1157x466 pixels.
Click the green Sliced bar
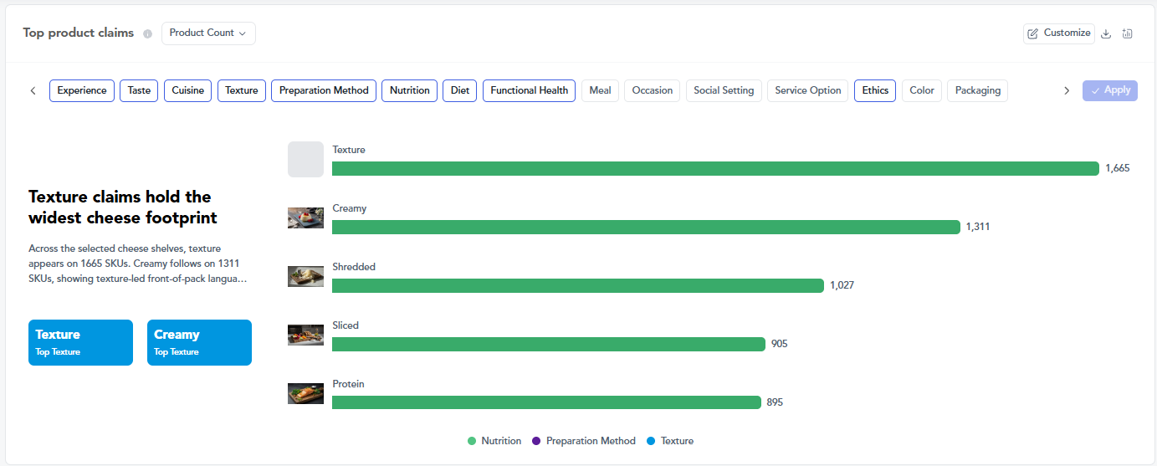pos(549,344)
